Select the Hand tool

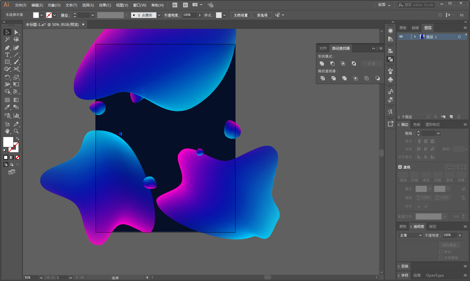pos(7,131)
